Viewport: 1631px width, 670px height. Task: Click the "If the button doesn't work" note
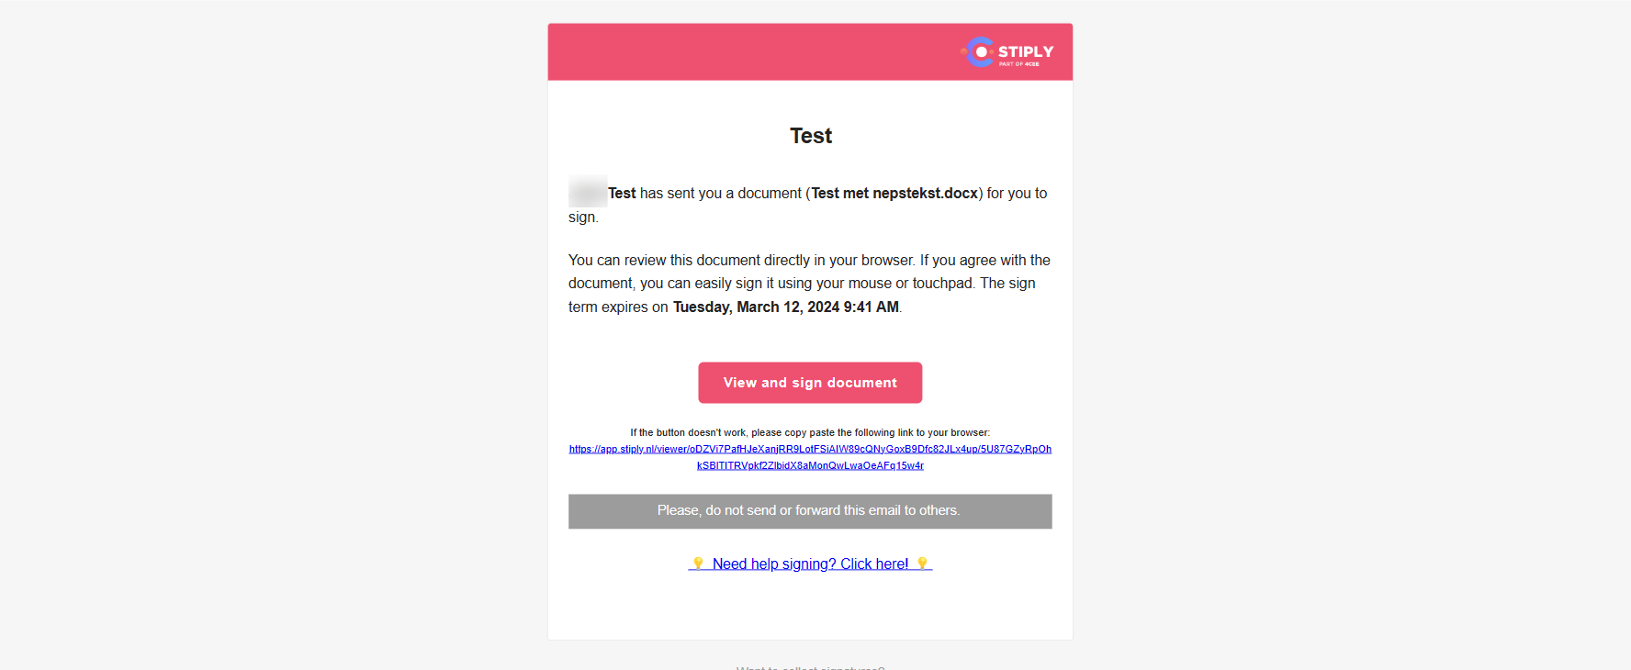point(810,432)
